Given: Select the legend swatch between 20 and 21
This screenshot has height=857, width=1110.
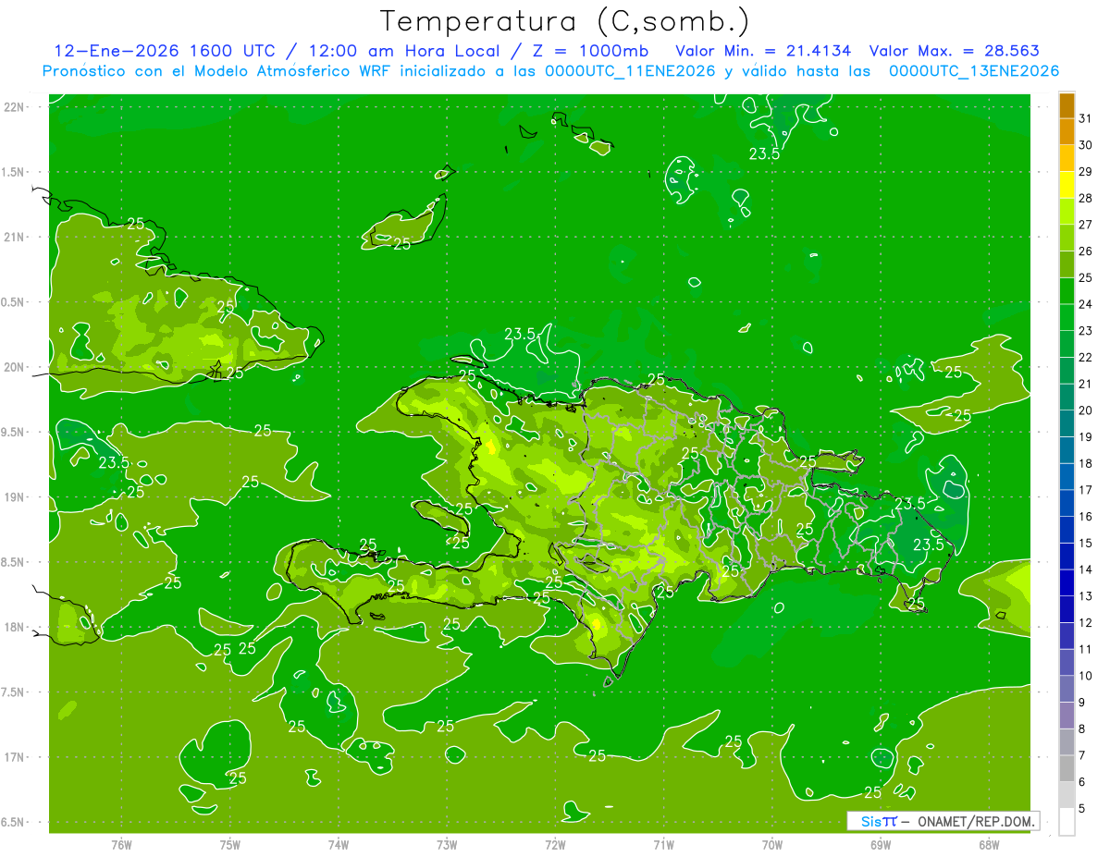Looking at the screenshot, I should click(x=1067, y=398).
